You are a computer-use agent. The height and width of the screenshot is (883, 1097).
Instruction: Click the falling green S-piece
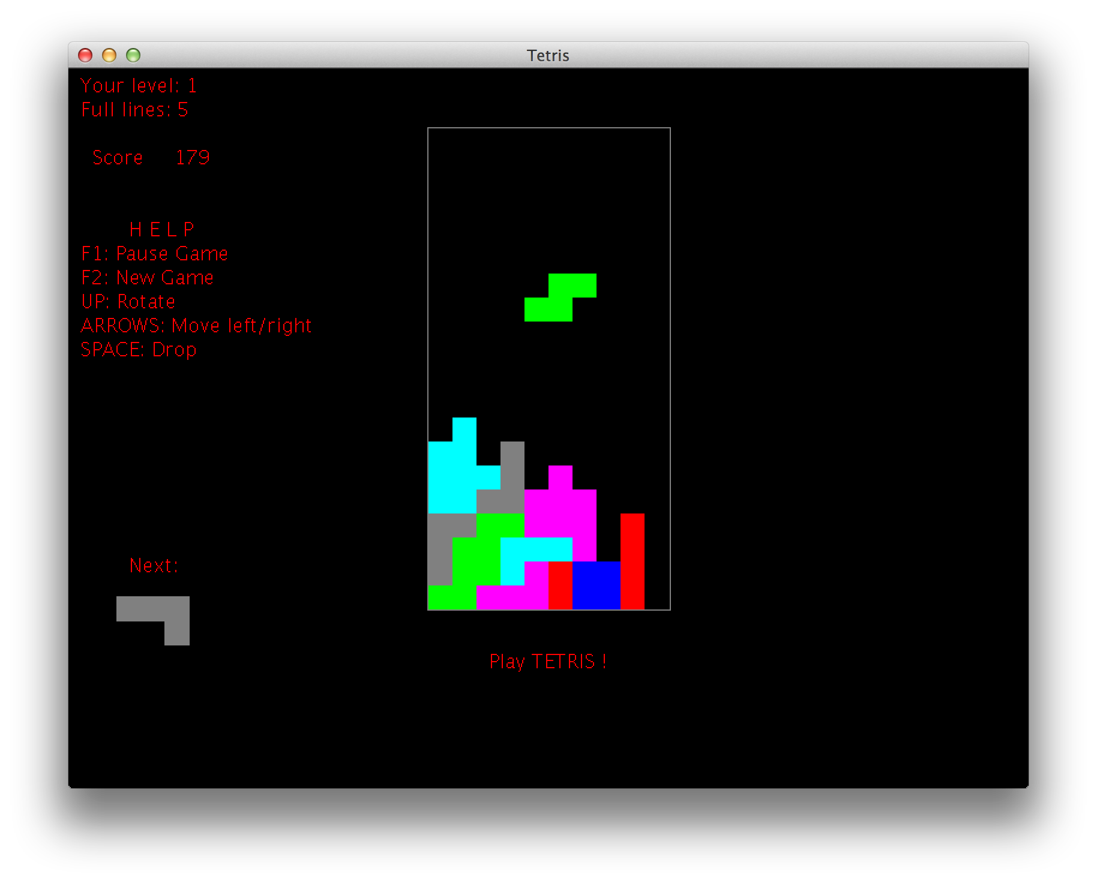(561, 298)
